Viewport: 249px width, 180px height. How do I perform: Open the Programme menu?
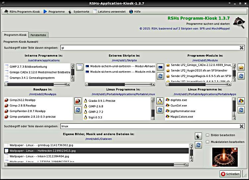pos(54,12)
